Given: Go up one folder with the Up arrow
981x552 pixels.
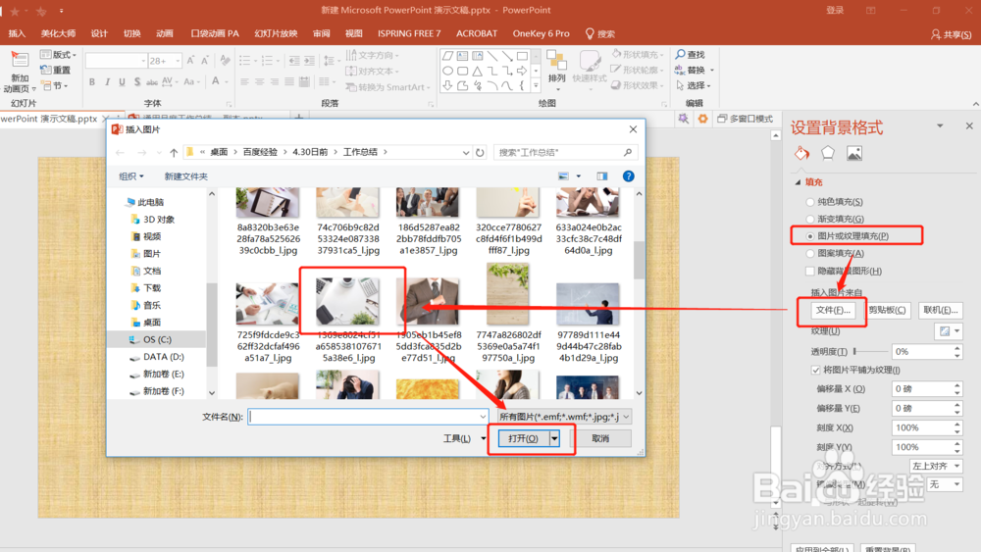Looking at the screenshot, I should pyautogui.click(x=174, y=153).
